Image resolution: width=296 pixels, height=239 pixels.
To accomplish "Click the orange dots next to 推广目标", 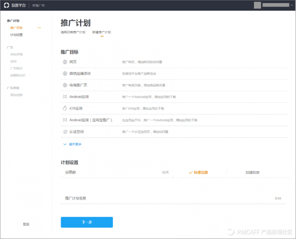I will point(39,28).
